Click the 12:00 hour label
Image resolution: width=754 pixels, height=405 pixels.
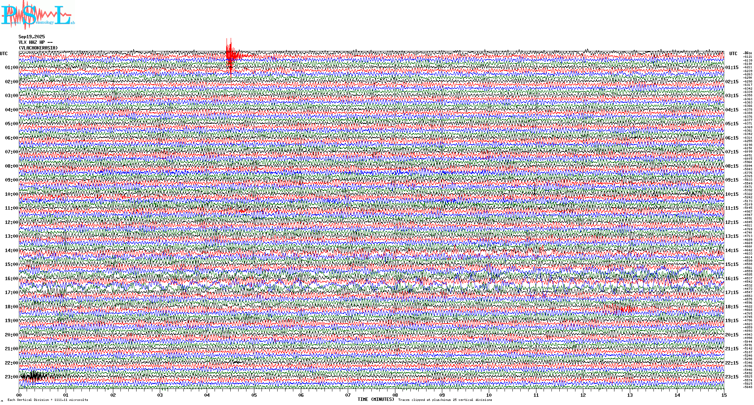coord(11,222)
